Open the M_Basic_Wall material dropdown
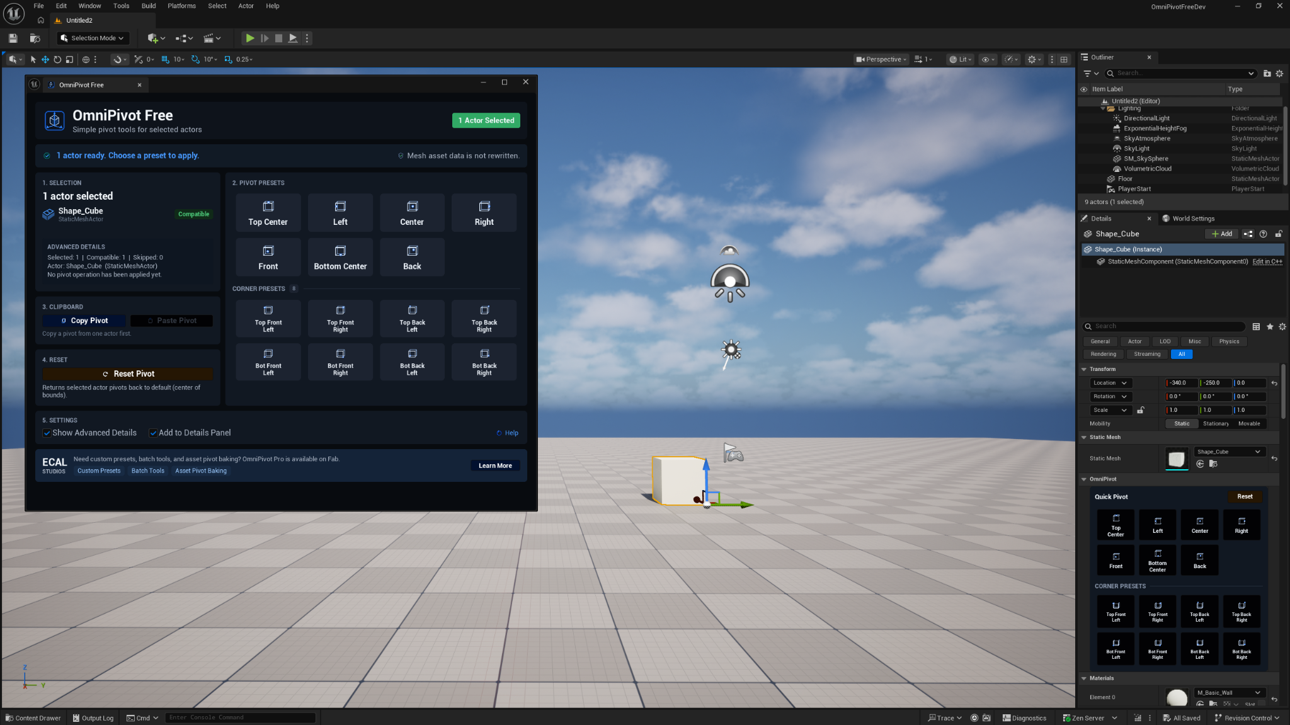 pyautogui.click(x=1229, y=692)
